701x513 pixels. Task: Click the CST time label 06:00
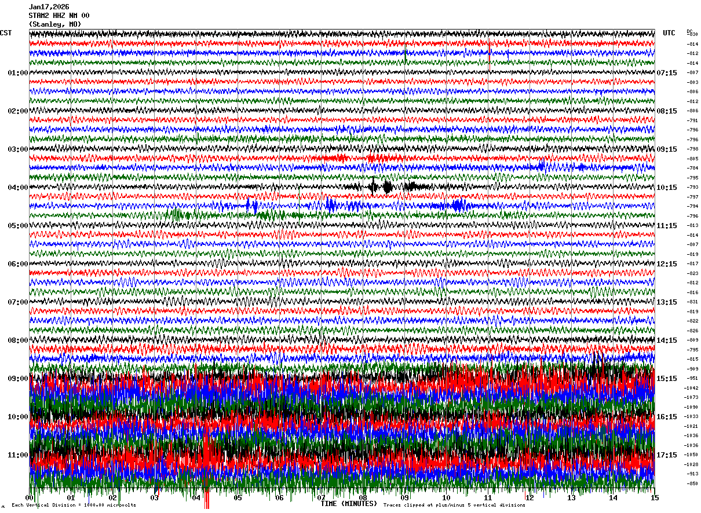(18, 264)
